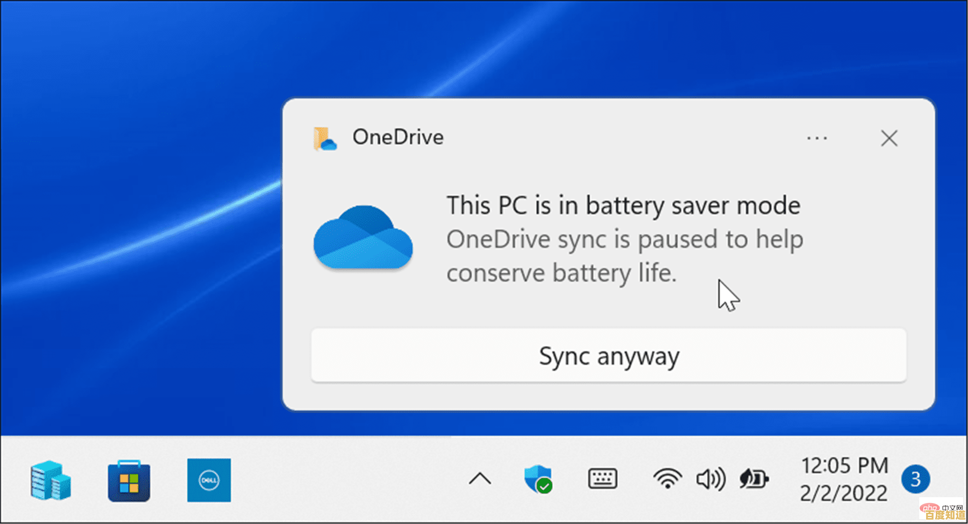Expand the hidden tray icons chevron
Viewport: 968px width, 524px height.
click(x=480, y=479)
